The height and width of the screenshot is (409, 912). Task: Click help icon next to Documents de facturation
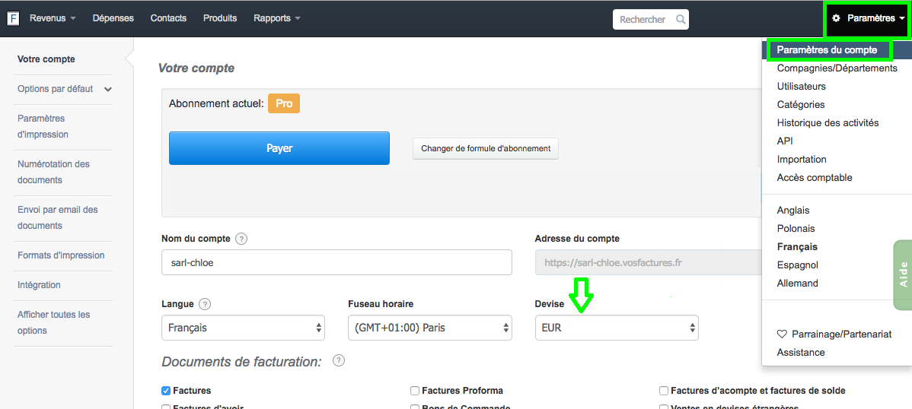pos(339,360)
